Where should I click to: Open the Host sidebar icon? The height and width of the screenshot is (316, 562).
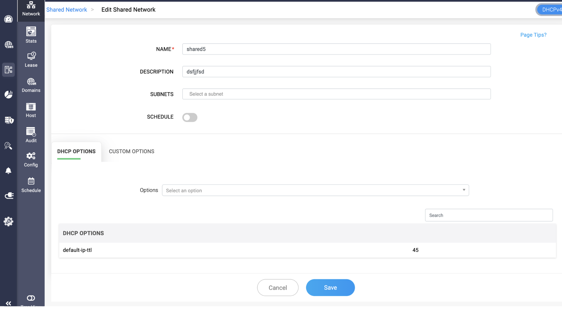(x=31, y=107)
